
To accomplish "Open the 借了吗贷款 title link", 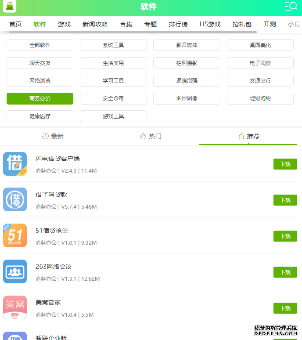I will coord(51,195).
